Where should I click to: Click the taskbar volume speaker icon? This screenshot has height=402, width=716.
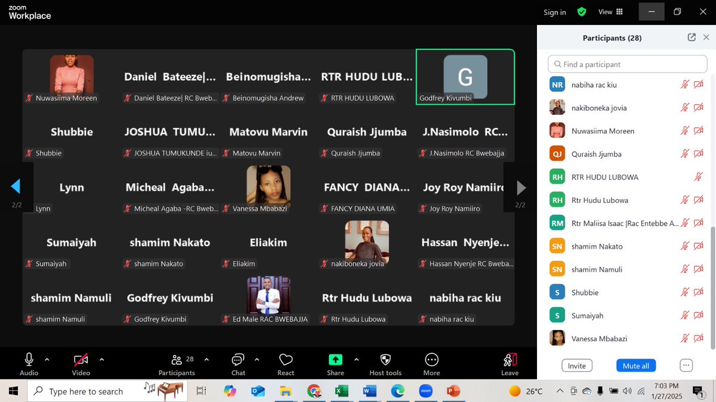[x=627, y=391]
